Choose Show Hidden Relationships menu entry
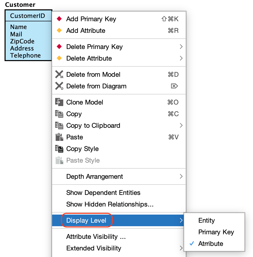The height and width of the screenshot is (257, 253). click(x=110, y=204)
